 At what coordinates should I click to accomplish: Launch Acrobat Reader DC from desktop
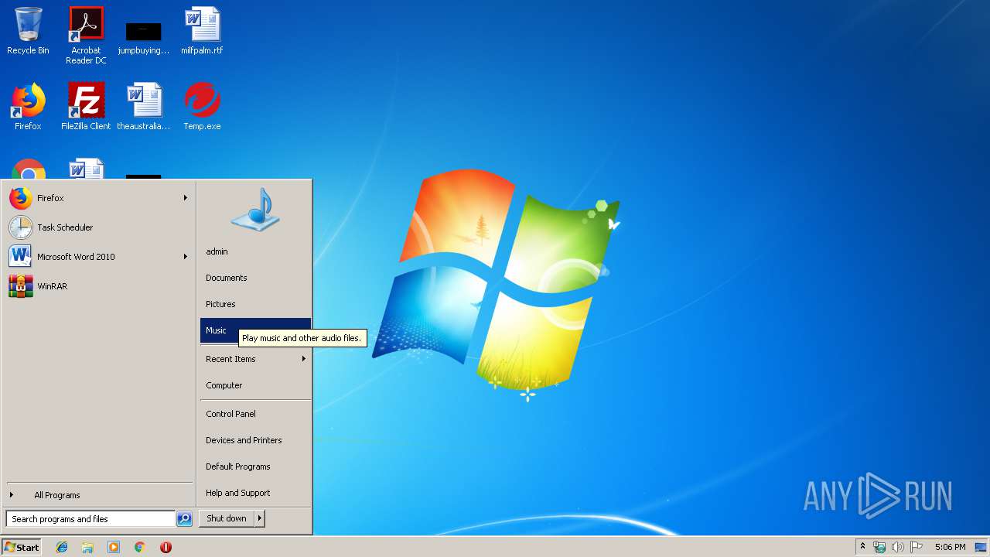[x=86, y=36]
